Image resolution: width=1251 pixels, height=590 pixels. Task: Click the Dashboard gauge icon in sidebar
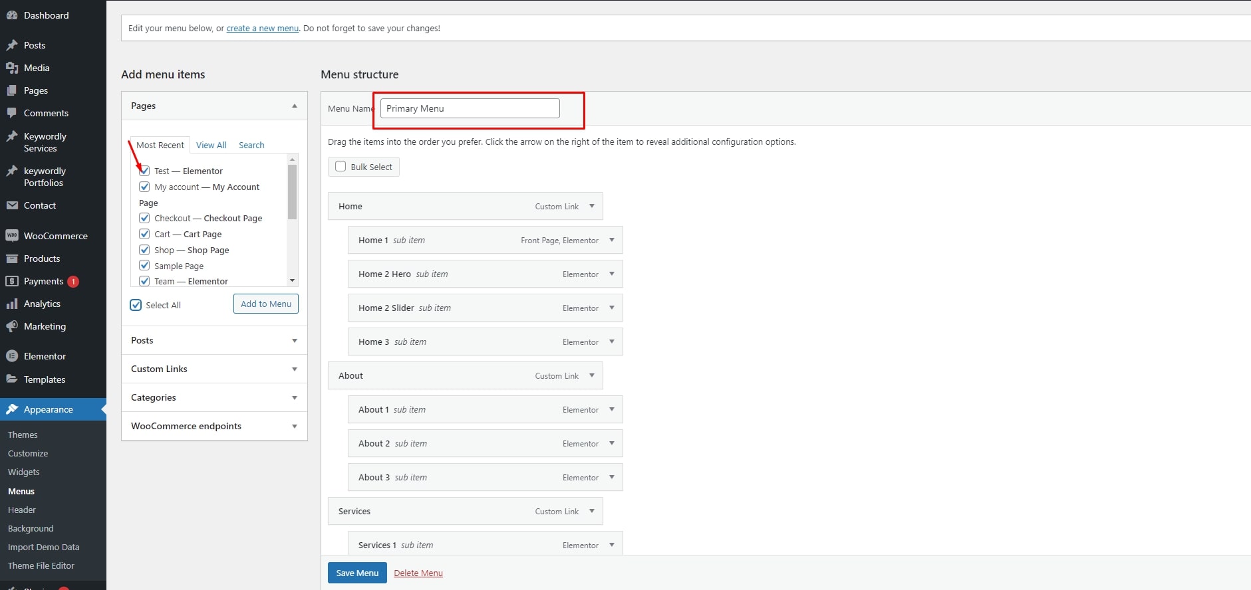12,15
